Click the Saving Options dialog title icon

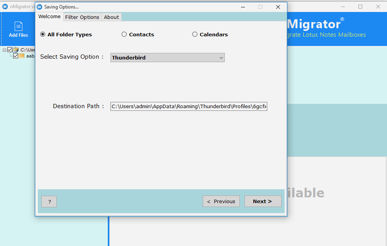click(39, 7)
